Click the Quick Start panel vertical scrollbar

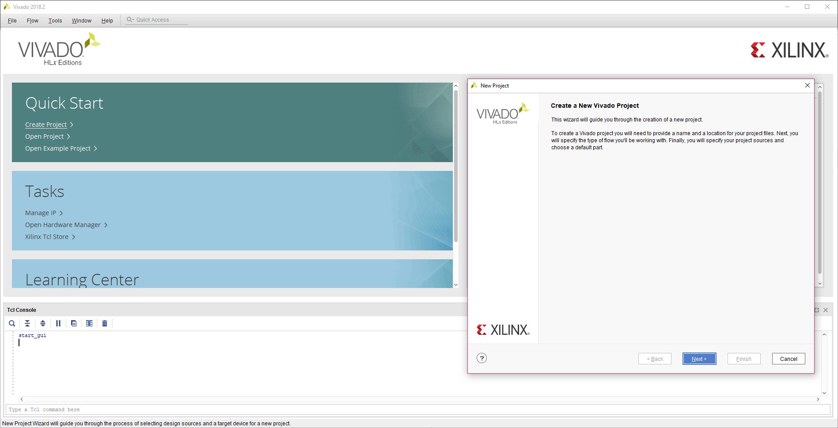[455, 166]
